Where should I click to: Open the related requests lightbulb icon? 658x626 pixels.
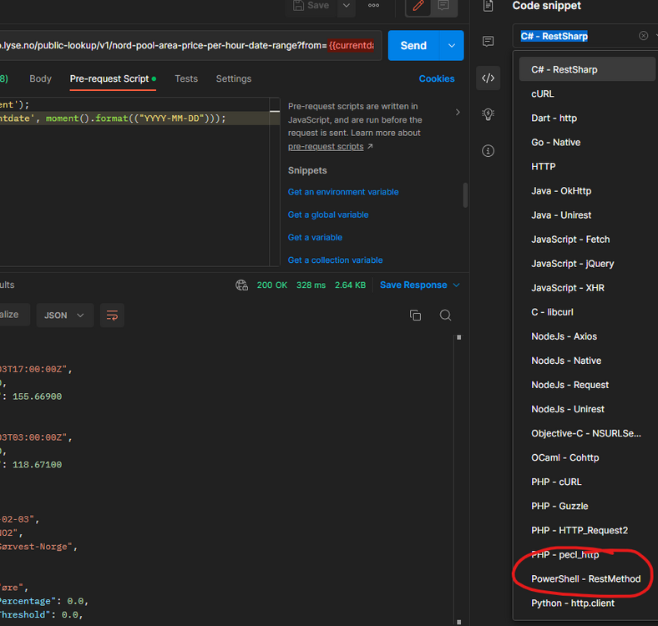pos(488,114)
